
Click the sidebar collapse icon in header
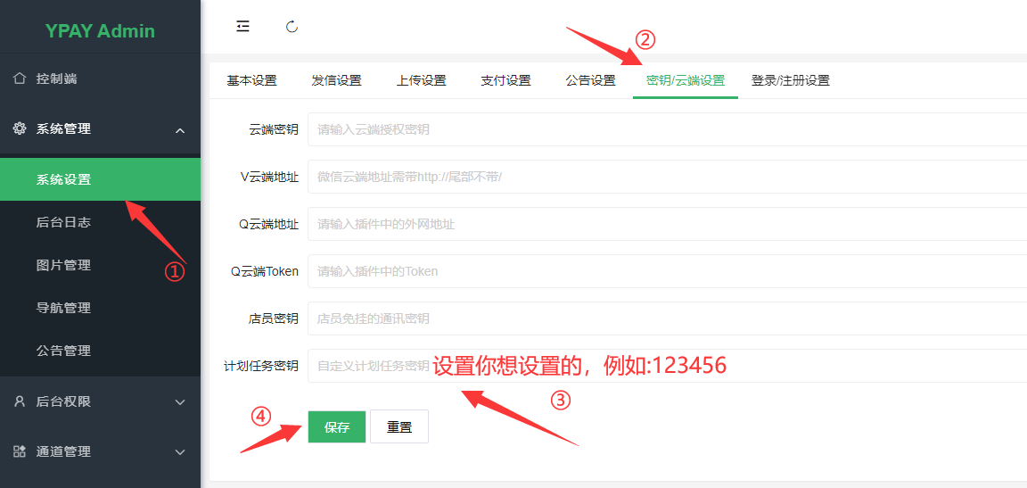point(242,27)
